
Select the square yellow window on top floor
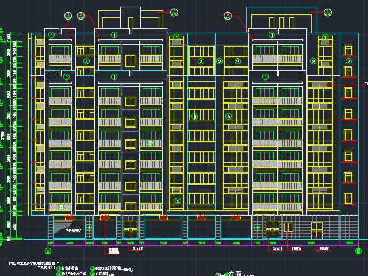(x=131, y=60)
